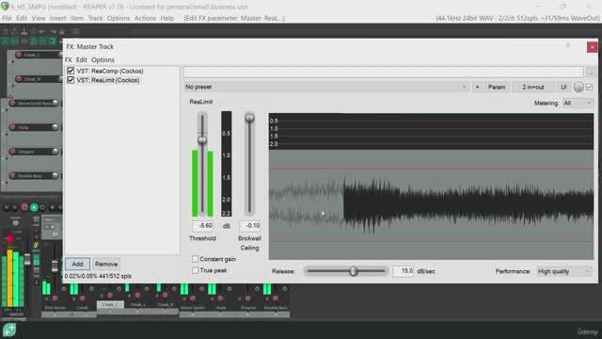Viewport: 602px width, 339px height.
Task: Bypass ReaComp using its checkbox
Action: 71,71
